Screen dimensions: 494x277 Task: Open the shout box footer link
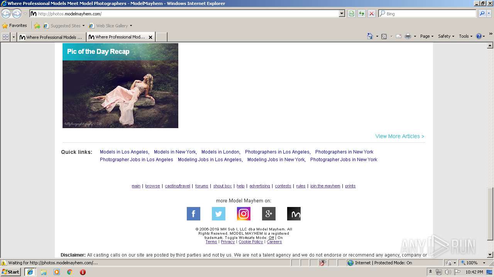223,186
